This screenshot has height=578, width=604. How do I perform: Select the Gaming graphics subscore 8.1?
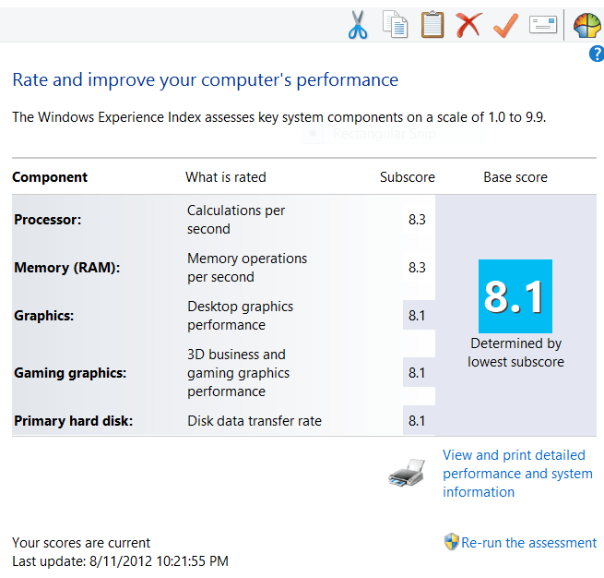(x=417, y=372)
